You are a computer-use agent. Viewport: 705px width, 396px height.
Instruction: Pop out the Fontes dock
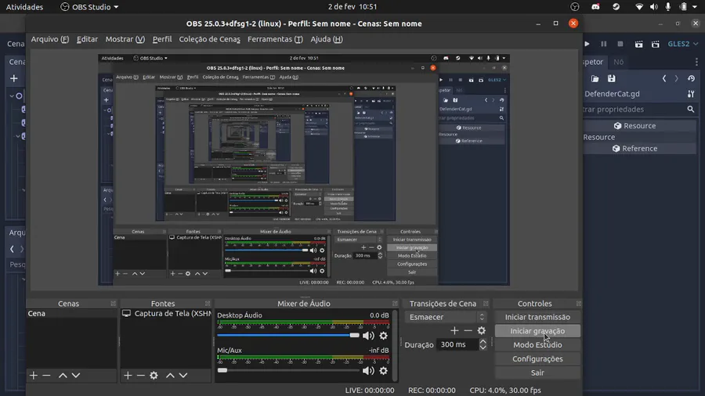(208, 304)
